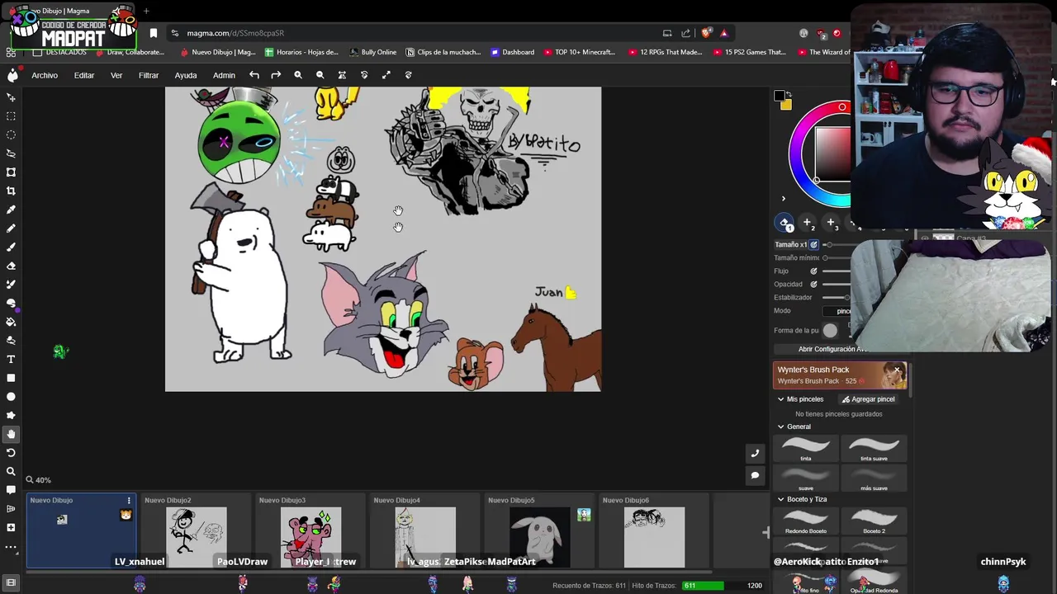Click the fullscreen expand icon
Screen dimensions: 1057x594
(x=386, y=75)
